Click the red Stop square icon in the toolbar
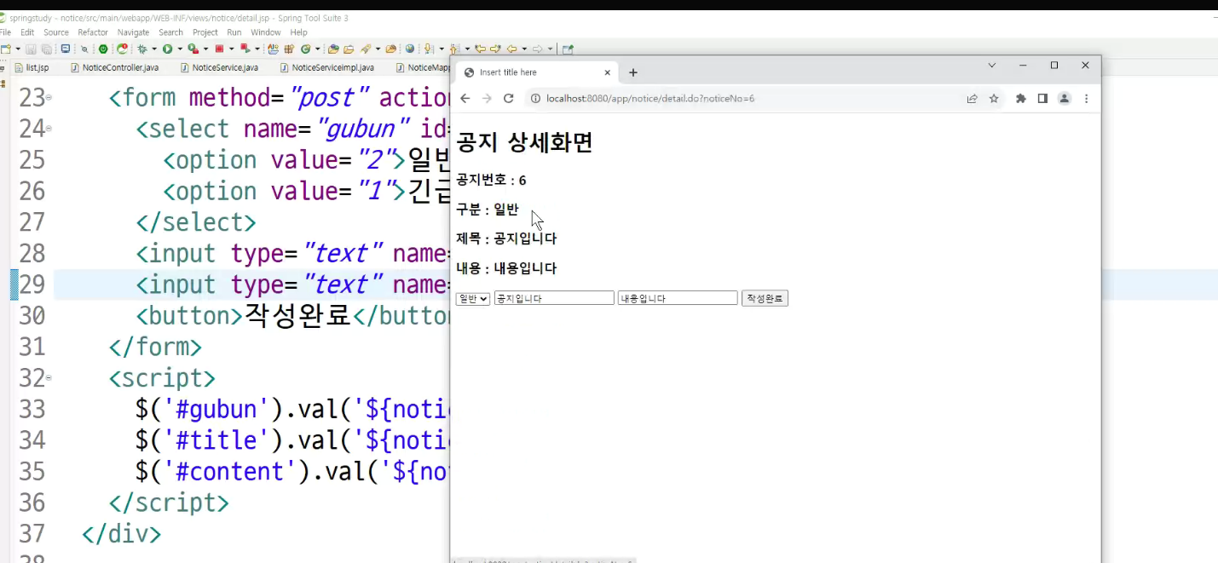Image resolution: width=1218 pixels, height=563 pixels. (x=219, y=49)
